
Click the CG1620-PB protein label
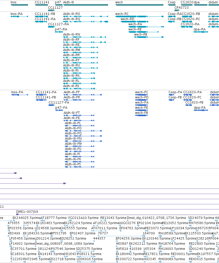click(x=194, y=103)
